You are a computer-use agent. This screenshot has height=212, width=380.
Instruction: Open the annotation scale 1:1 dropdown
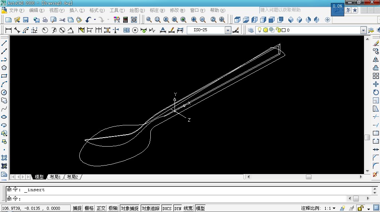point(334,208)
